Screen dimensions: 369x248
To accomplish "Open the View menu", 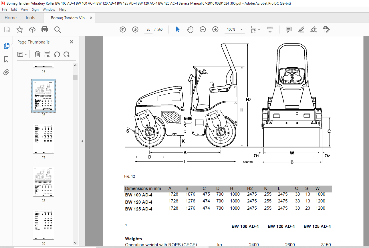I will 24,9.
